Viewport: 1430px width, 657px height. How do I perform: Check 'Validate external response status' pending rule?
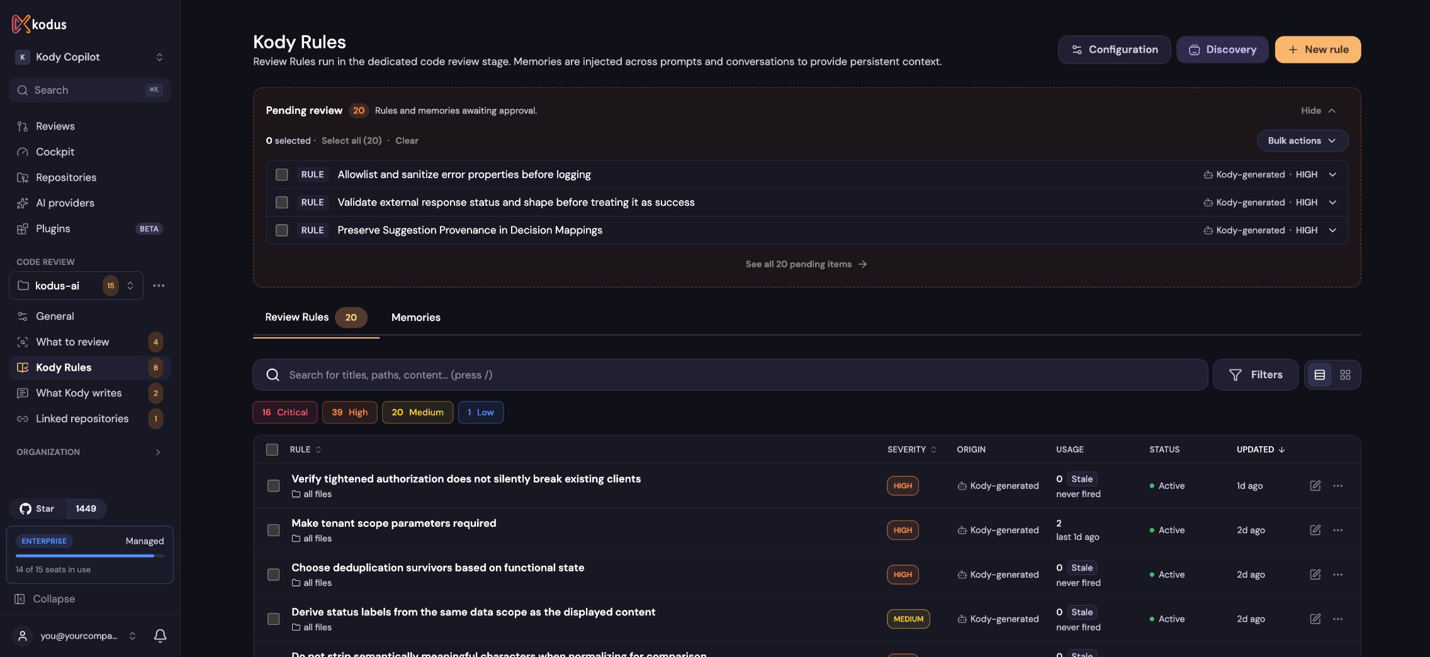click(x=282, y=202)
